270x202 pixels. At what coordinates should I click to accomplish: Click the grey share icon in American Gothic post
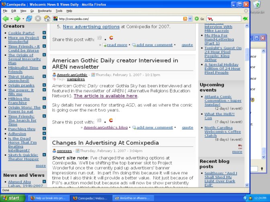coord(99,120)
